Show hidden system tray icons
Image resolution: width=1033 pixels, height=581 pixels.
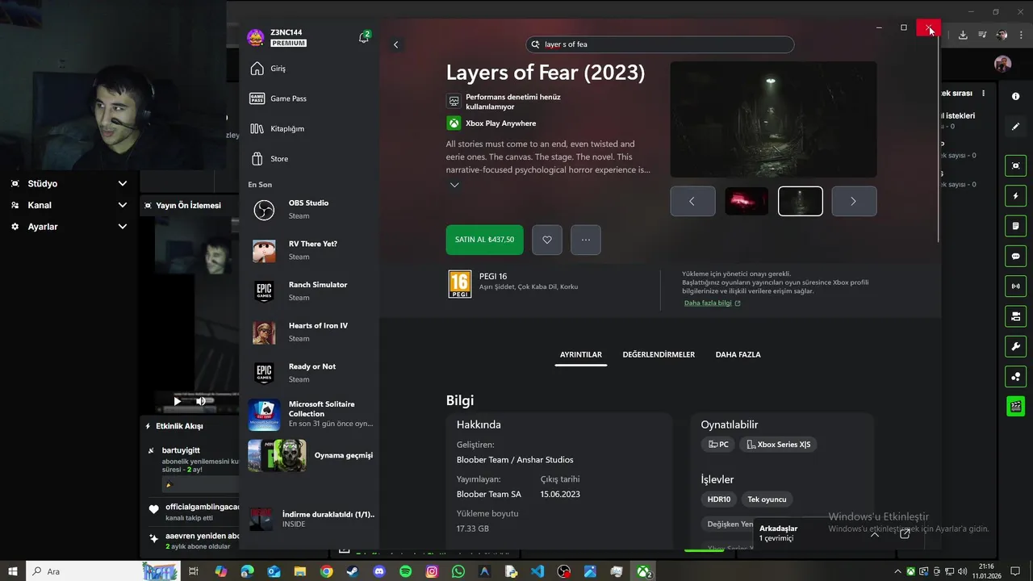pos(898,571)
